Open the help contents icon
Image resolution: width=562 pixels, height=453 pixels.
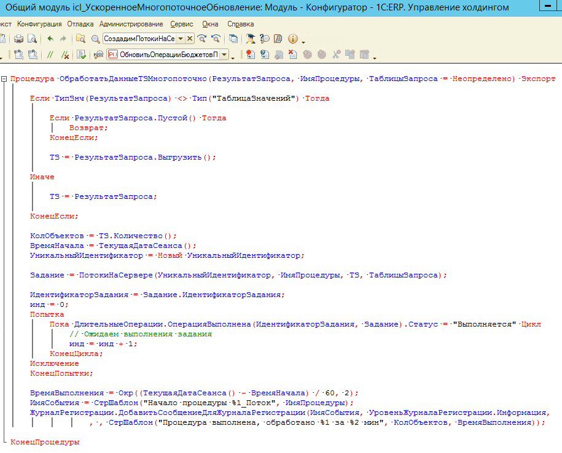(278, 39)
